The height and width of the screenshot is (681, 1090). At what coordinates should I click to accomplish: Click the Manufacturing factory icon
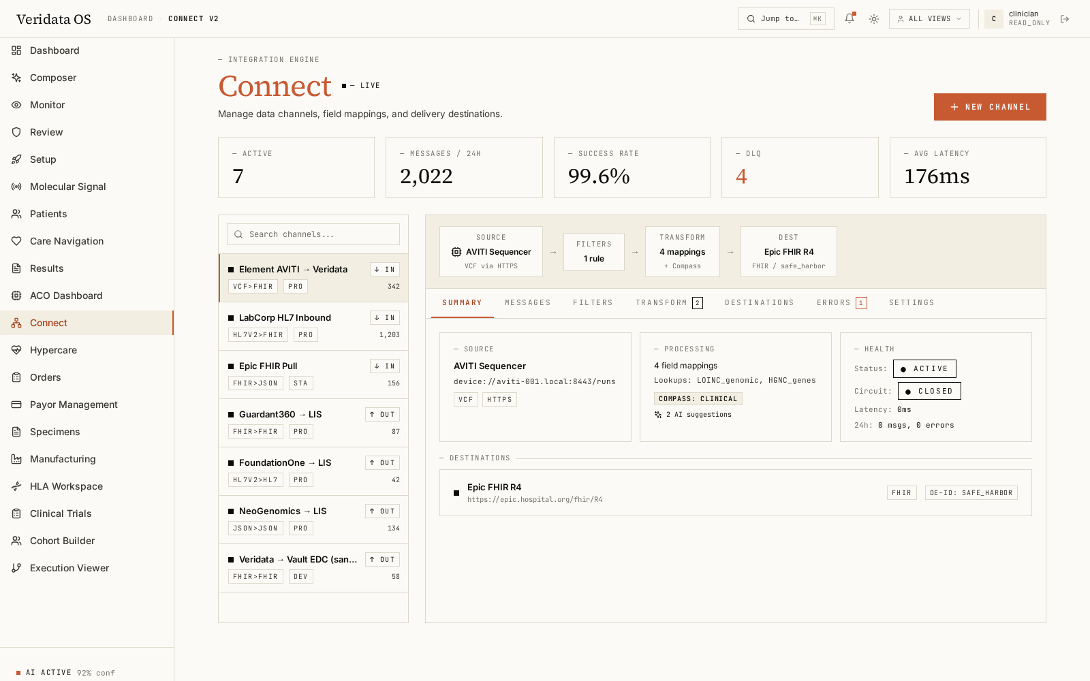click(16, 459)
